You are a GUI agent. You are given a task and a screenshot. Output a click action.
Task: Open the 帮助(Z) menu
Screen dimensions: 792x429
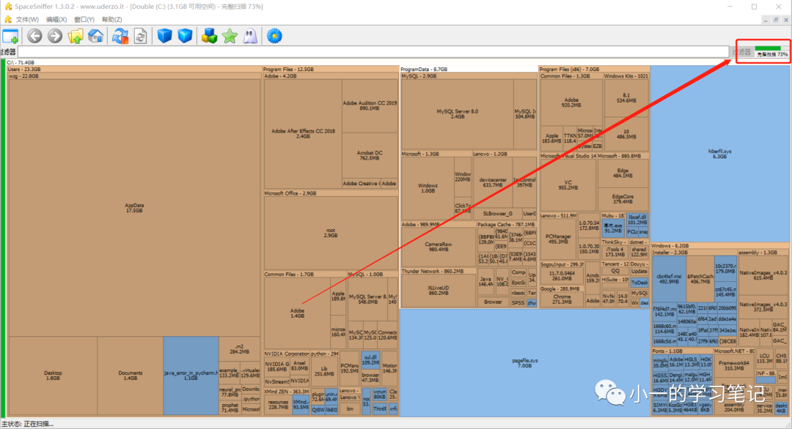tap(111, 20)
